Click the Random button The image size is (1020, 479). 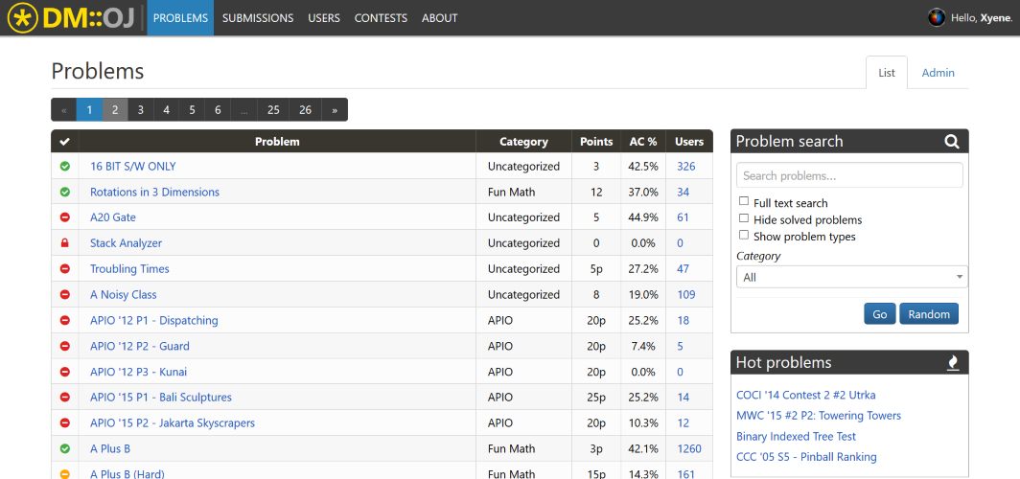[x=929, y=314]
